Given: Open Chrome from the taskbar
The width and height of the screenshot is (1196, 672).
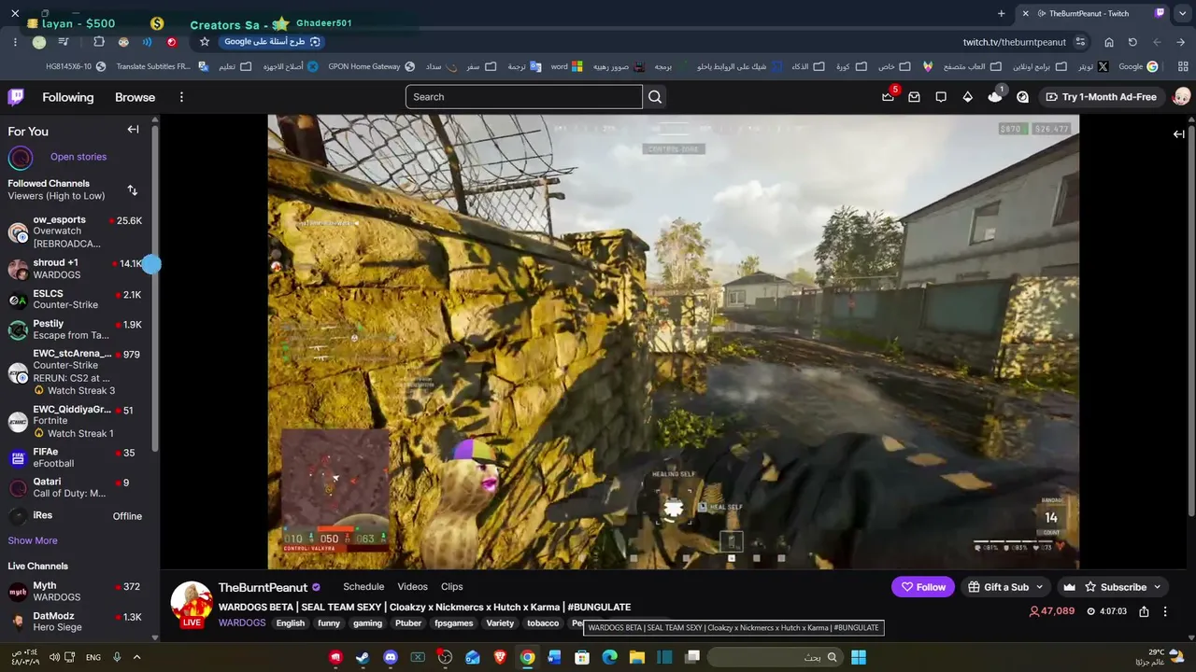Looking at the screenshot, I should [527, 657].
